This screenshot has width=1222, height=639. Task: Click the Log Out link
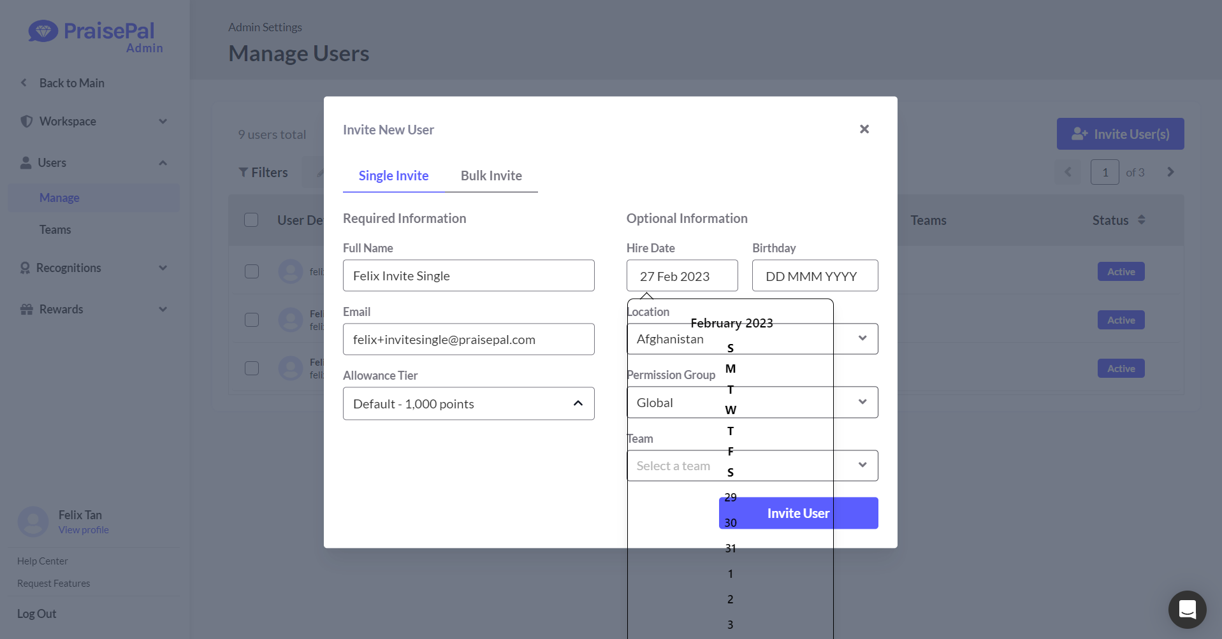point(37,614)
